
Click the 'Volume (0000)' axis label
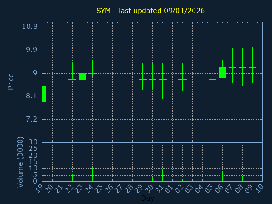point(20,162)
